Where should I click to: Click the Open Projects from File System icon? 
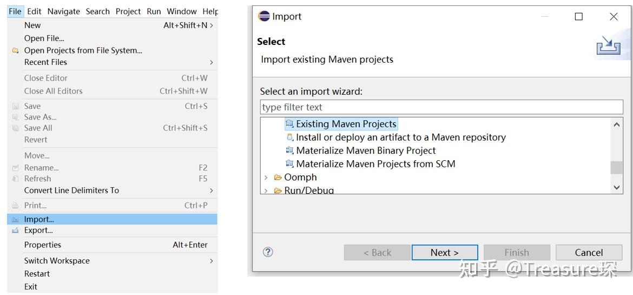point(15,50)
